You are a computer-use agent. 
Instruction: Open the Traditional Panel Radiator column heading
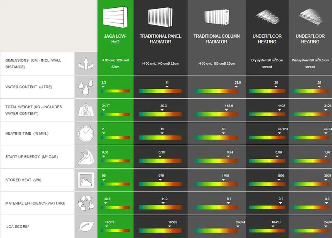click(160, 39)
